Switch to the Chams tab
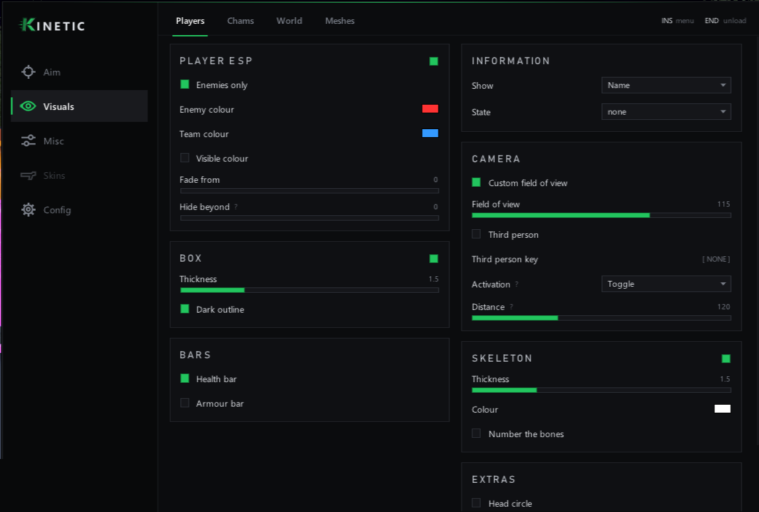 tap(240, 21)
